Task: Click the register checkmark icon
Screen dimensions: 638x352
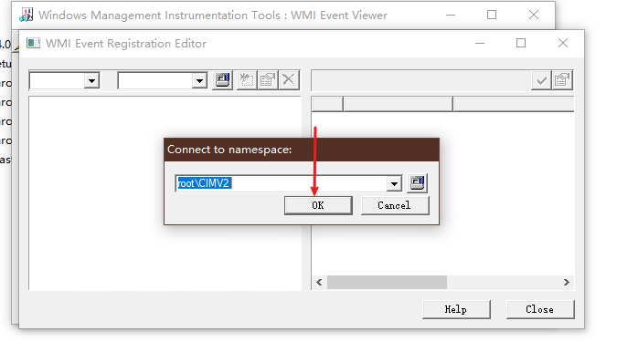Action: (x=541, y=80)
